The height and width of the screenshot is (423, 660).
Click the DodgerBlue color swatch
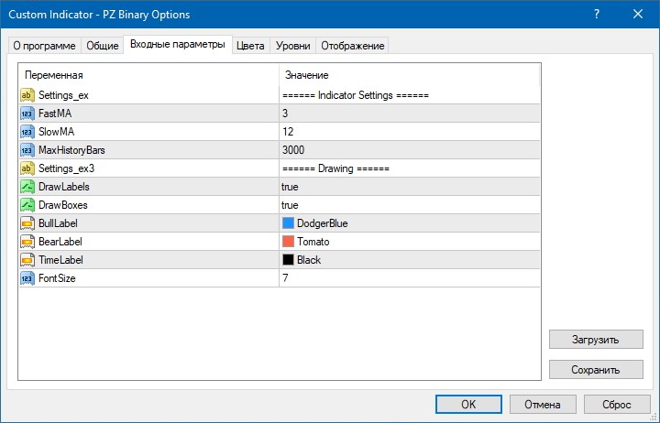coord(289,223)
